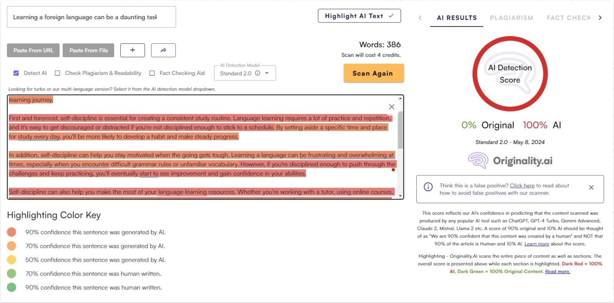Open the Fact Check tab

coord(568,18)
